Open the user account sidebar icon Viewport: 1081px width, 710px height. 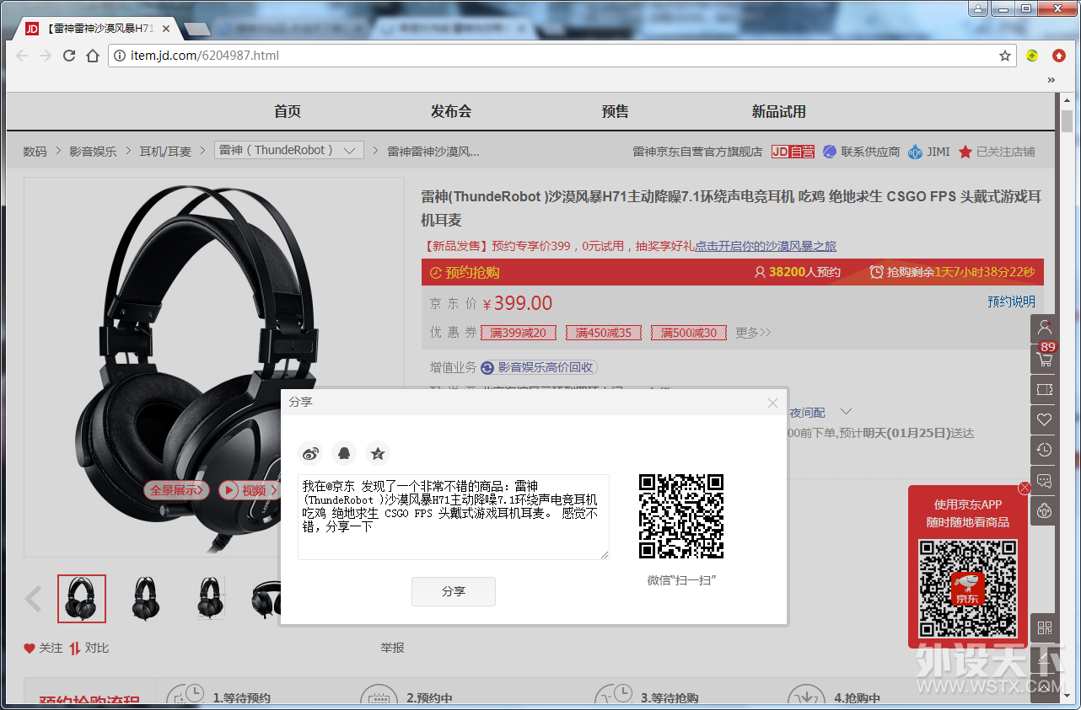[1045, 327]
